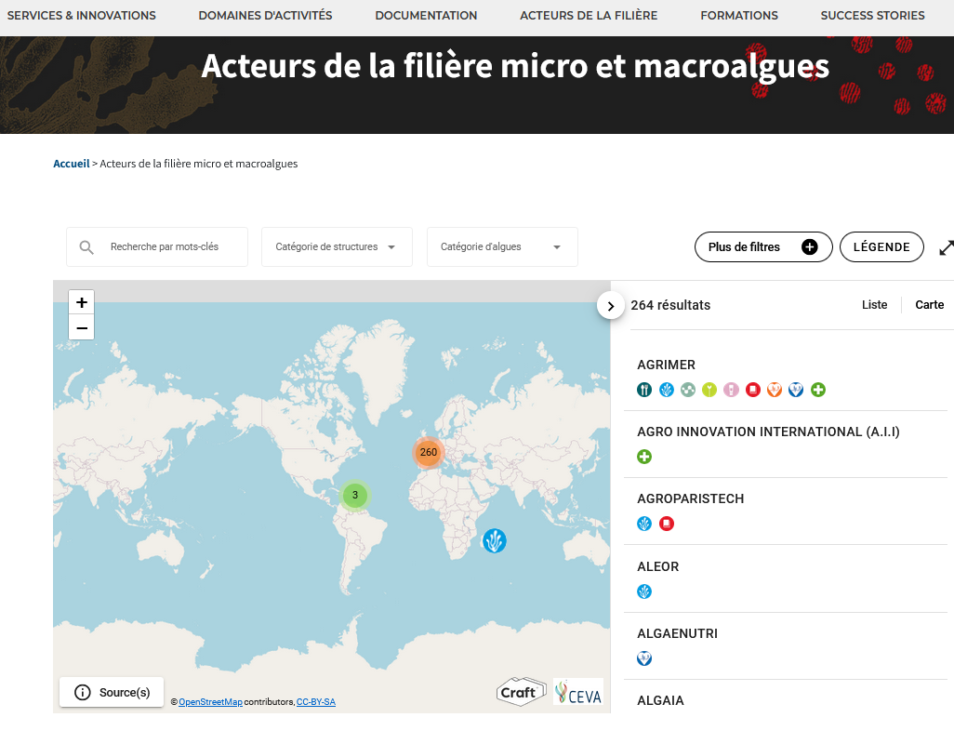Open the DOCUMENTATION menu
This screenshot has height=744, width=954.
(x=426, y=16)
